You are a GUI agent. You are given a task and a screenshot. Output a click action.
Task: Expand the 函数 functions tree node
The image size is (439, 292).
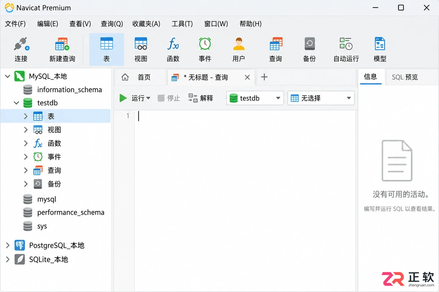26,143
